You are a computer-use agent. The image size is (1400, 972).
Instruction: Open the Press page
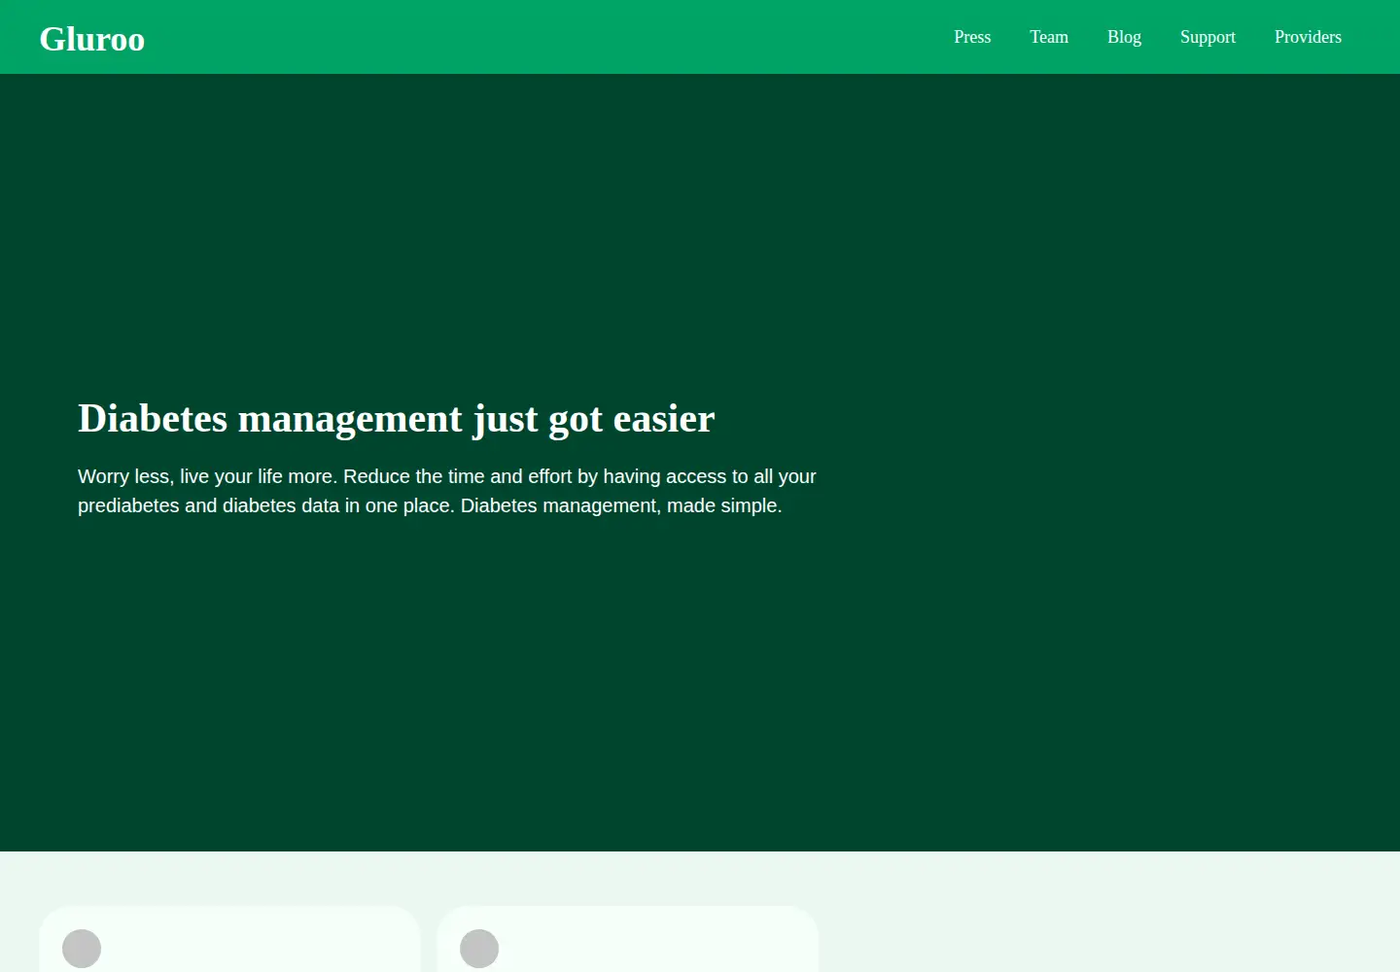point(972,37)
